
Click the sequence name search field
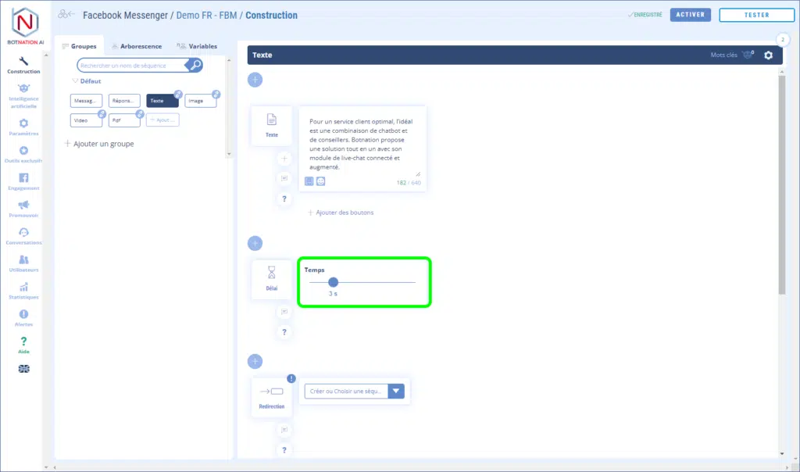coord(131,66)
